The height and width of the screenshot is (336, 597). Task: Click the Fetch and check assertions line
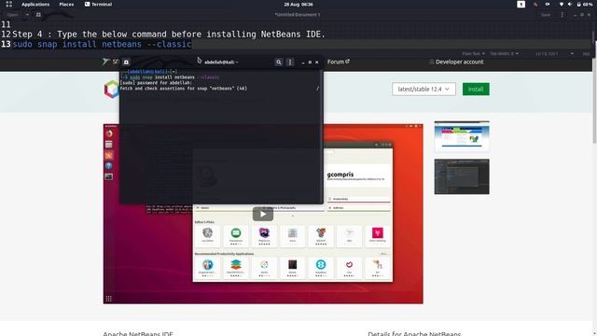point(184,89)
